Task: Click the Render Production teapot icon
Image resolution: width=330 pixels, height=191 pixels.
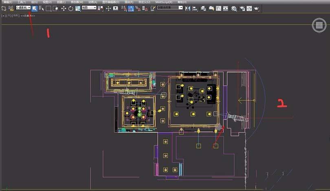Action: [x=256, y=9]
